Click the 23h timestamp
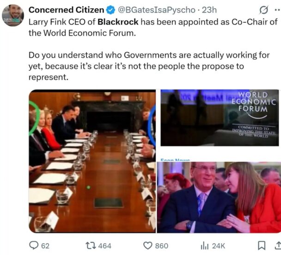 click(209, 10)
